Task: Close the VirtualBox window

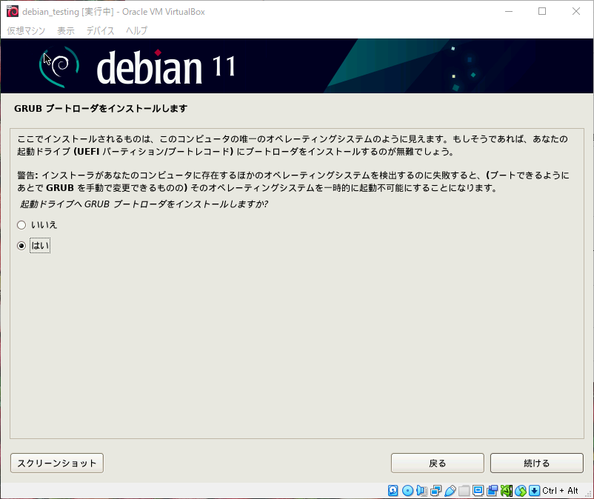Action: [575, 11]
